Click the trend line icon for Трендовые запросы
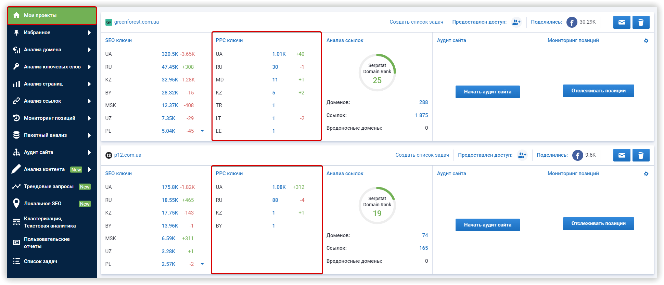This screenshot has width=664, height=285. 16,186
